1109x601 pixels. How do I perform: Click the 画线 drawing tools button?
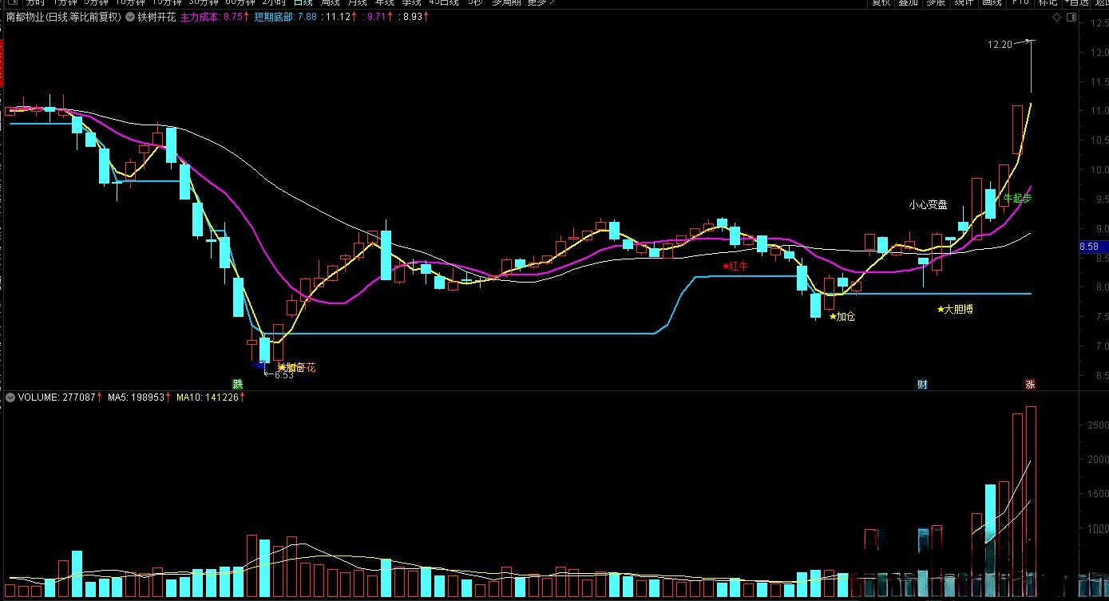(992, 2)
